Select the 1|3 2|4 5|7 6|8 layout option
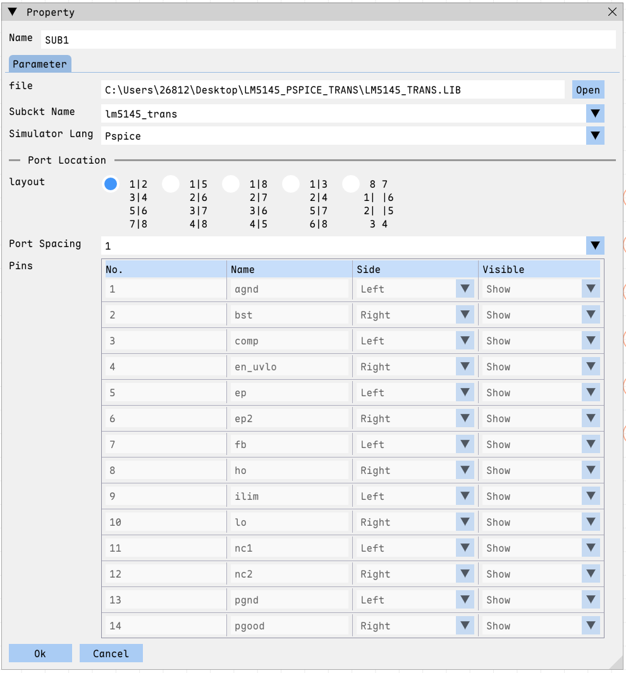626x673 pixels. pos(291,184)
